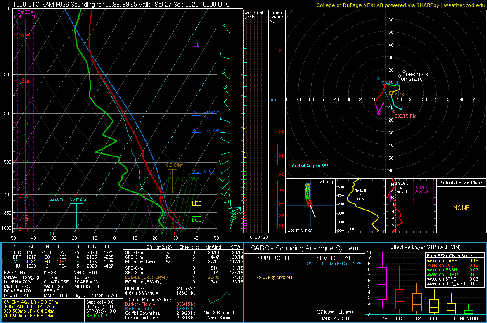The height and width of the screenshot is (323, 487).
Task: Select the 'No Quality Matches' text
Action: coord(274,277)
